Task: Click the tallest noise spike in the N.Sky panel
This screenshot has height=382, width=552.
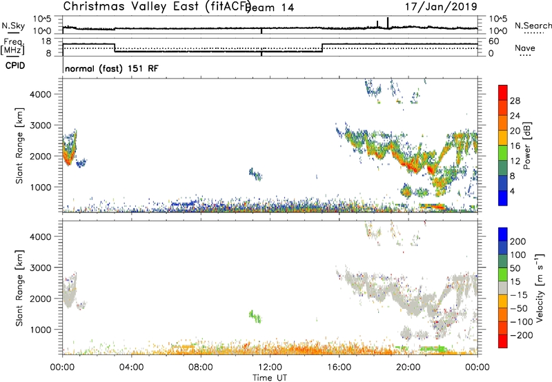Action: [388, 23]
